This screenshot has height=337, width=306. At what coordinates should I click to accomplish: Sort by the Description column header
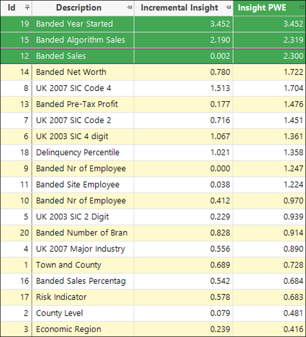[x=79, y=8]
